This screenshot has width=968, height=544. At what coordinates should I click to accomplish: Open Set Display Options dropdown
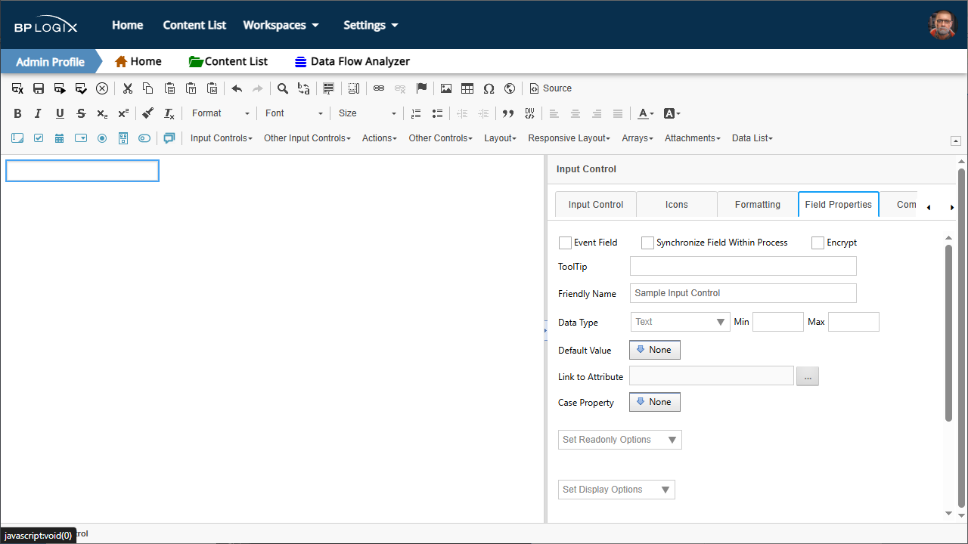coord(616,490)
